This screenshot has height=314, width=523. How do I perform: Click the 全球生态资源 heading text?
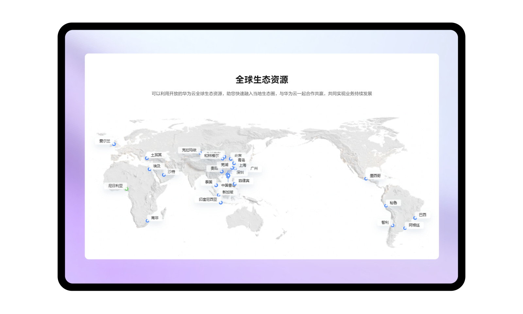click(262, 79)
